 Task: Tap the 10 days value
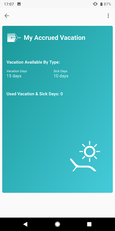pos(61,76)
